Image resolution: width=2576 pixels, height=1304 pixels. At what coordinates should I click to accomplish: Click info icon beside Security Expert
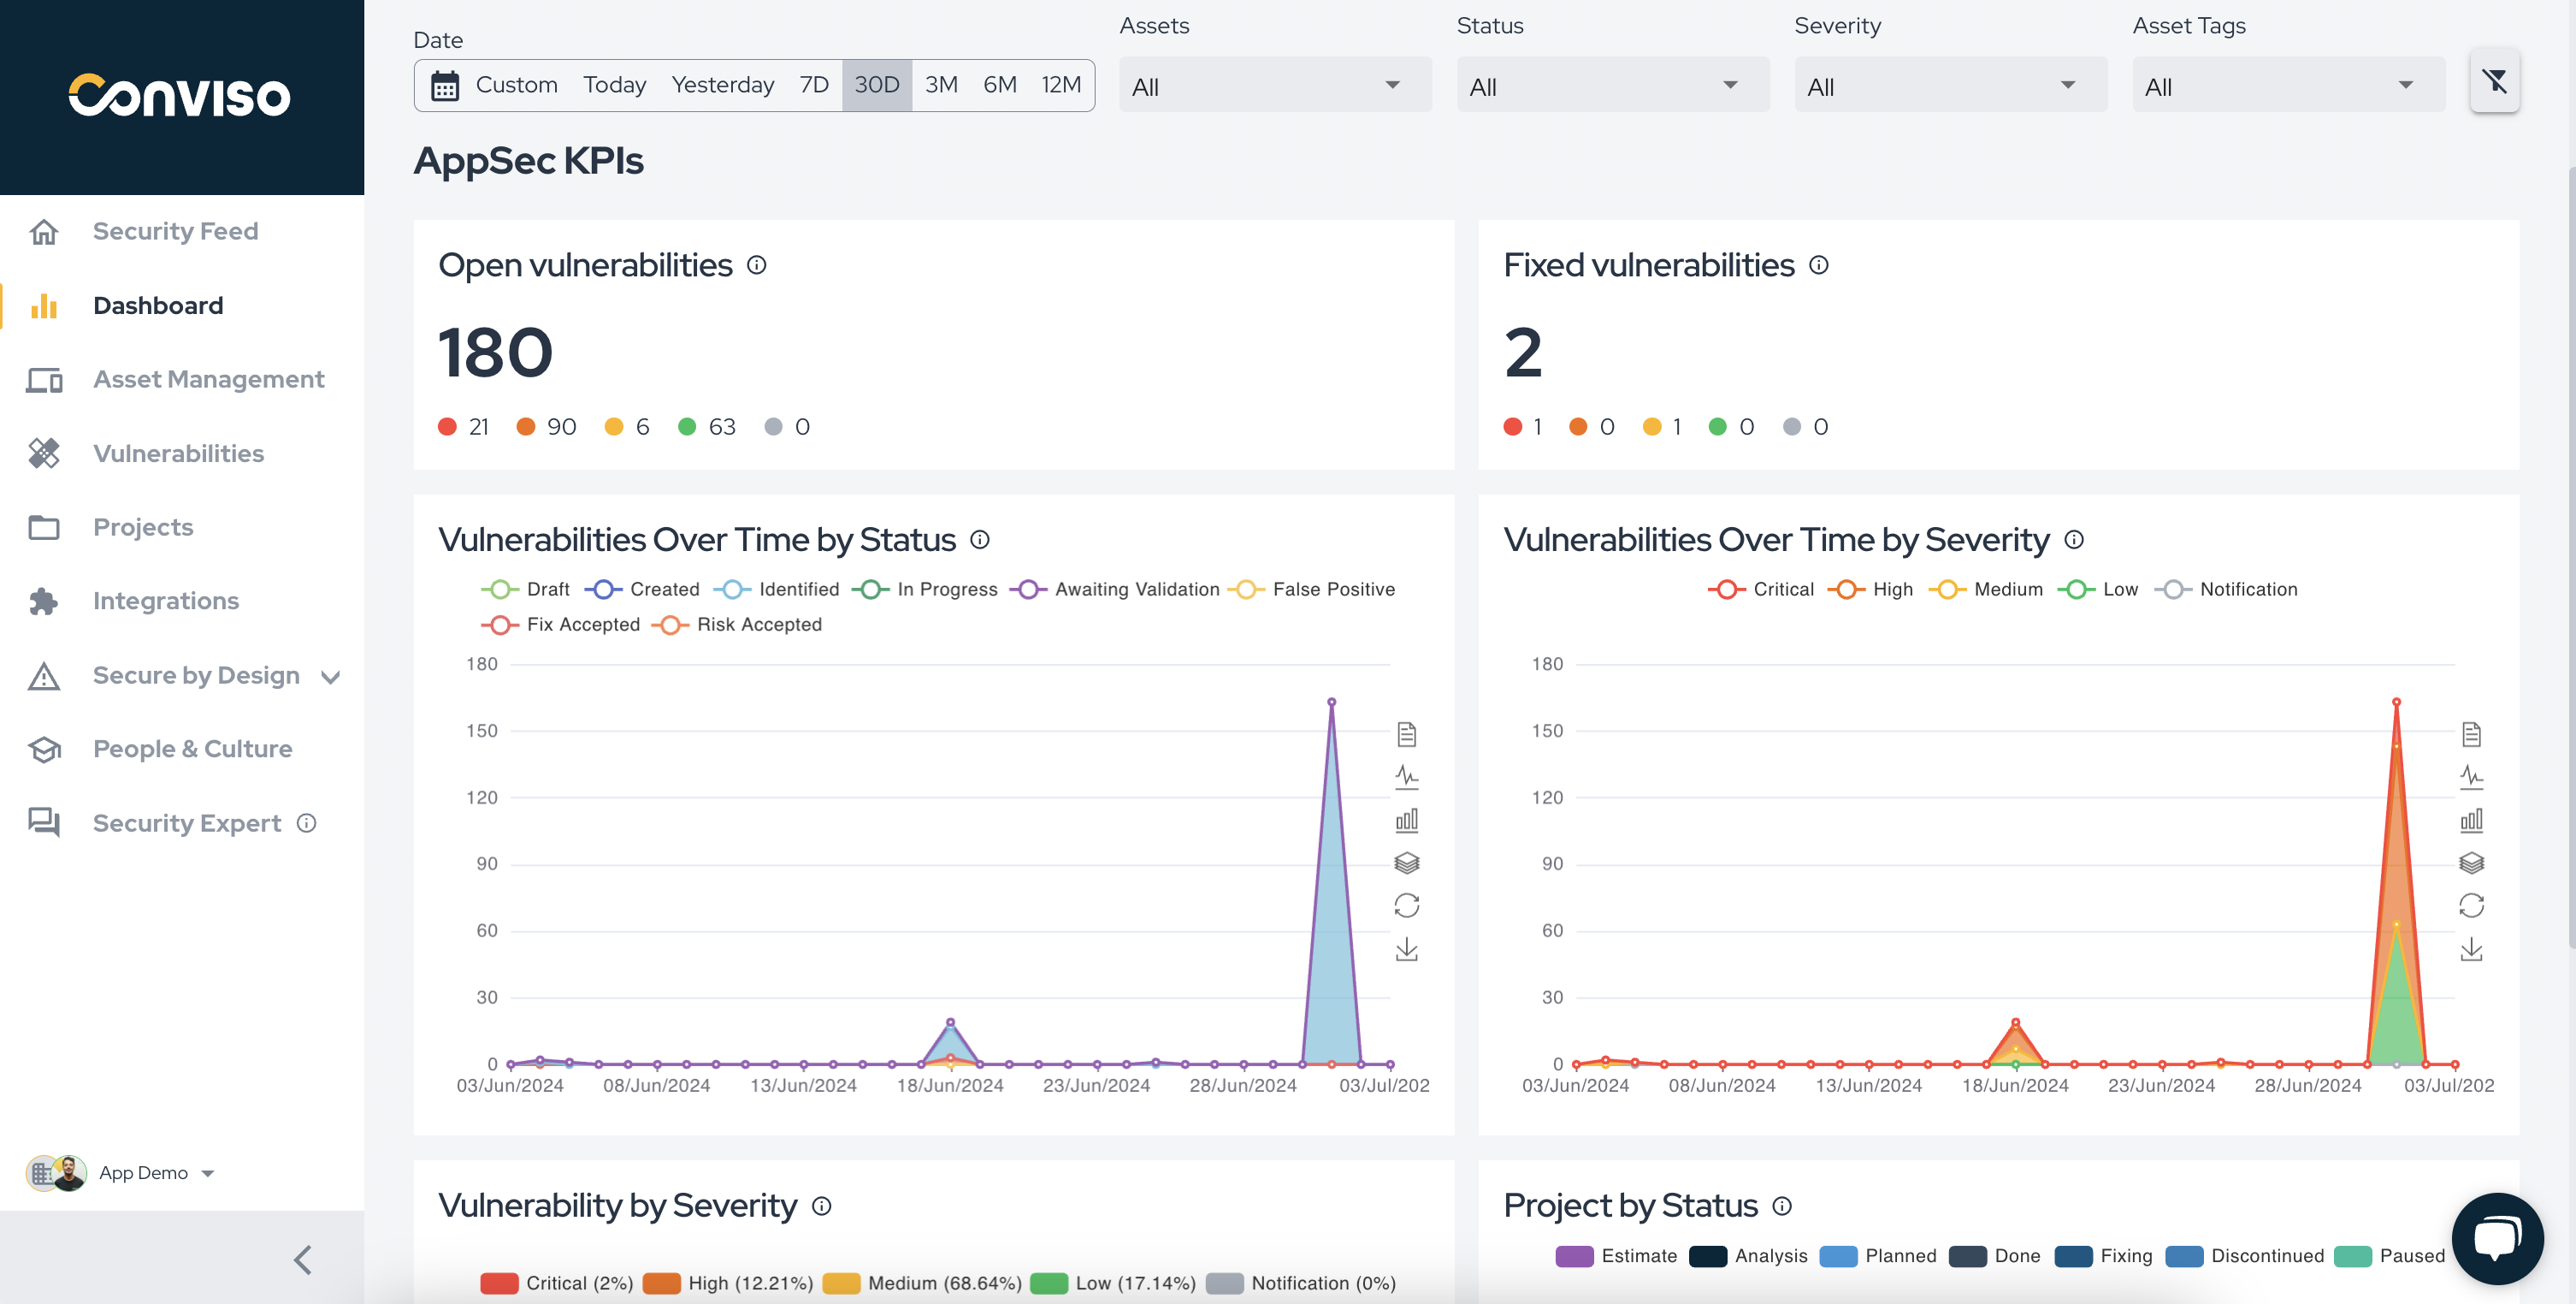click(x=307, y=822)
